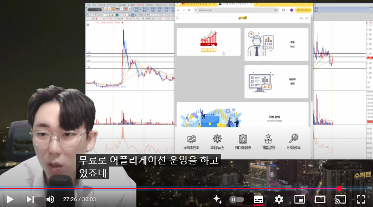Enable theater mode view
This screenshot has height=207, width=373.
[320, 199]
